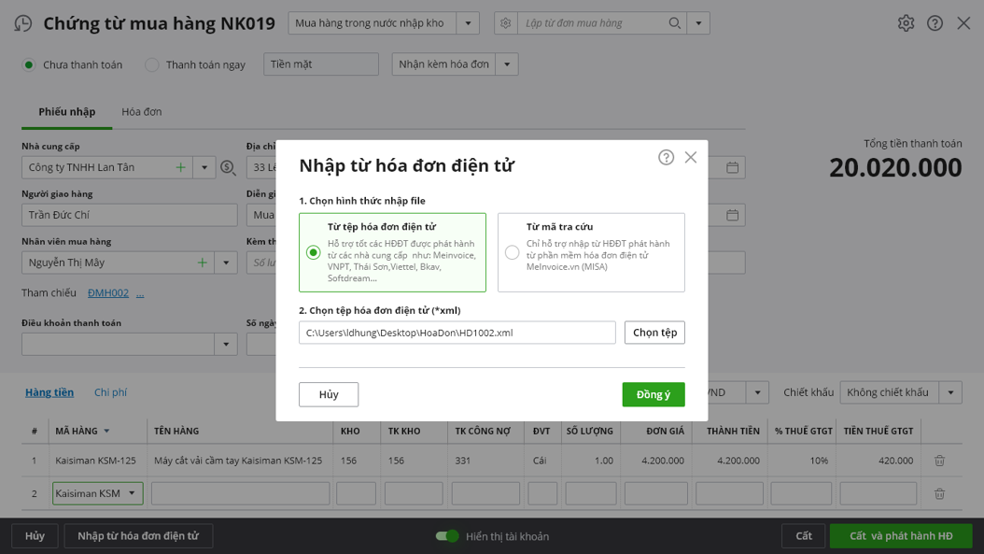Add new purchasing employee with the plus icon
The image size is (984, 554).
click(202, 263)
